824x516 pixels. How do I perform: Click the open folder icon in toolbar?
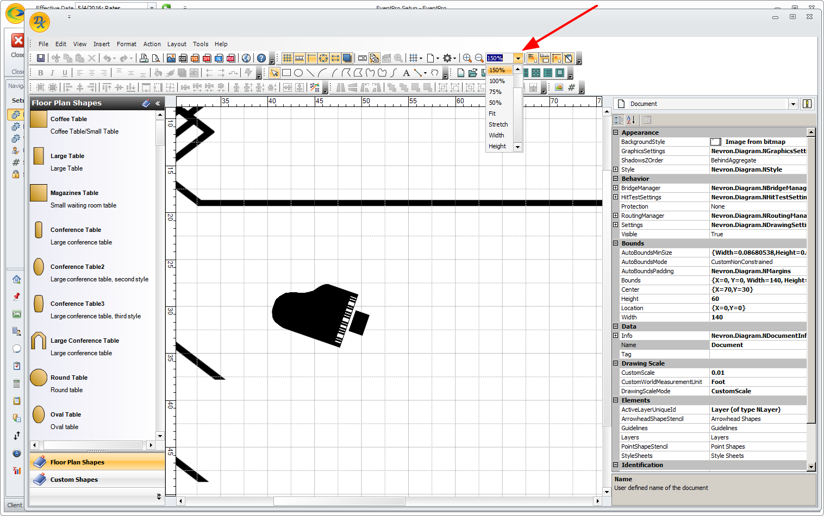[473, 73]
